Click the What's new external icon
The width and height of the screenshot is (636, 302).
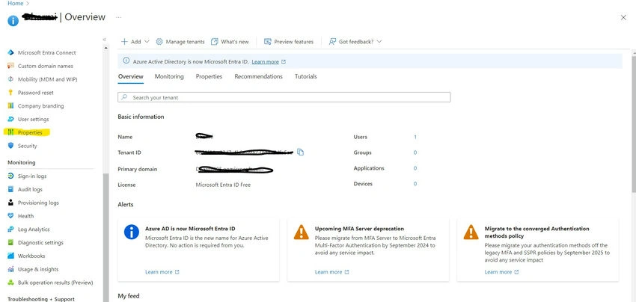(215, 42)
